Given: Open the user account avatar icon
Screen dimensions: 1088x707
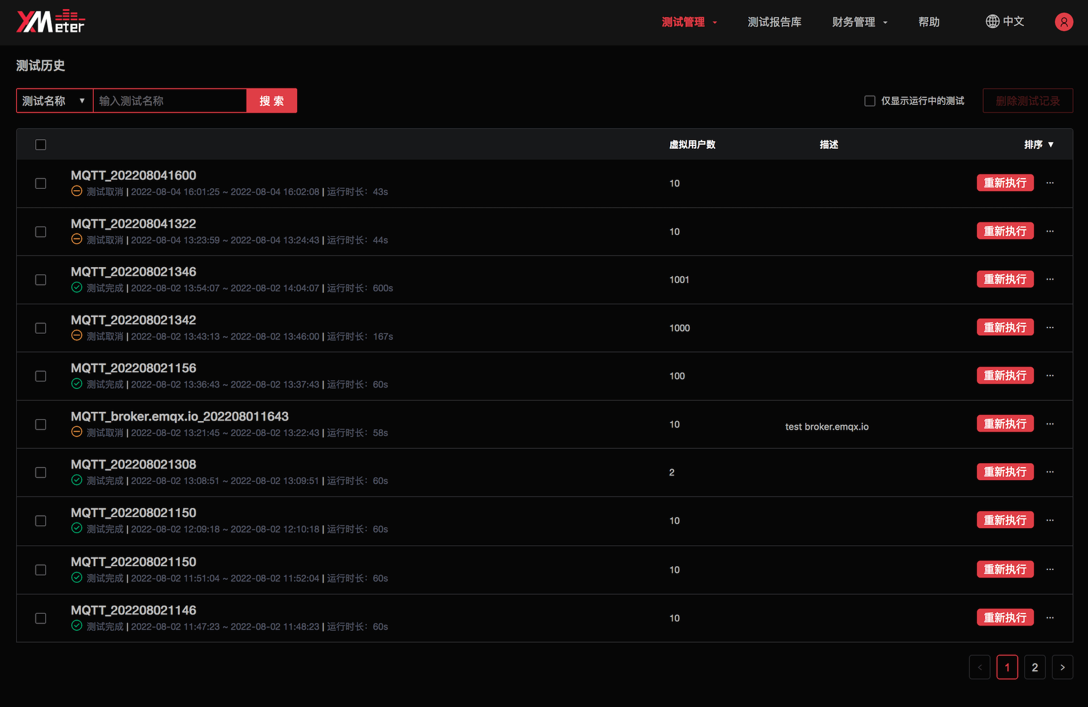Looking at the screenshot, I should pos(1064,22).
